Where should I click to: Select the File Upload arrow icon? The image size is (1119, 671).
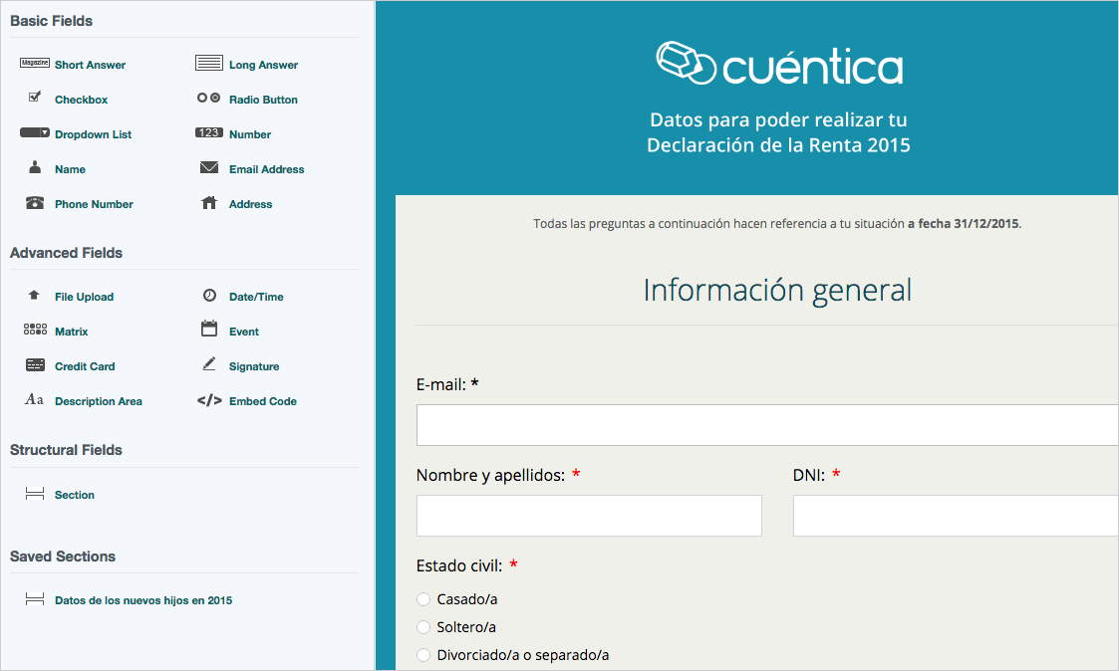point(35,296)
